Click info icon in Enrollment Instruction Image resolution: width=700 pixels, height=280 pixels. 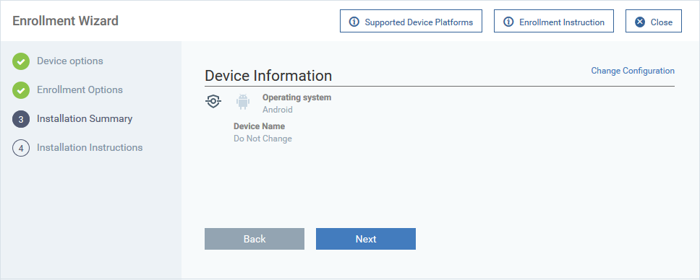tap(508, 22)
